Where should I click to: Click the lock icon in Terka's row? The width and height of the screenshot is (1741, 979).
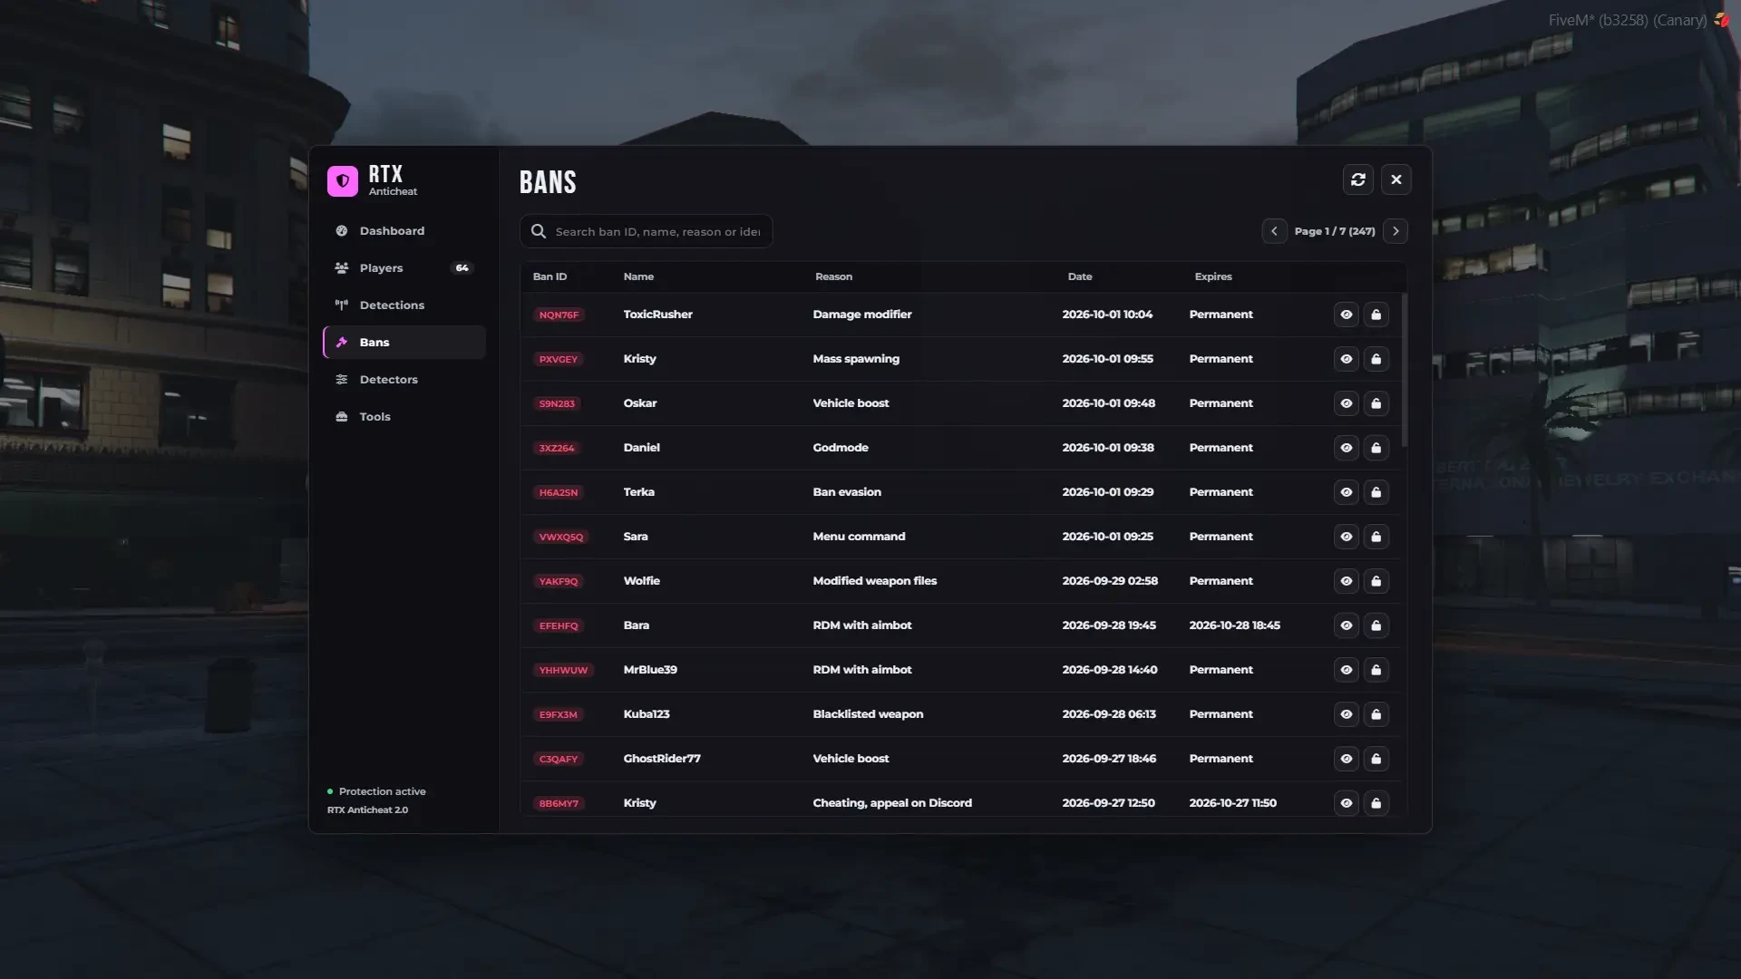[x=1376, y=492]
